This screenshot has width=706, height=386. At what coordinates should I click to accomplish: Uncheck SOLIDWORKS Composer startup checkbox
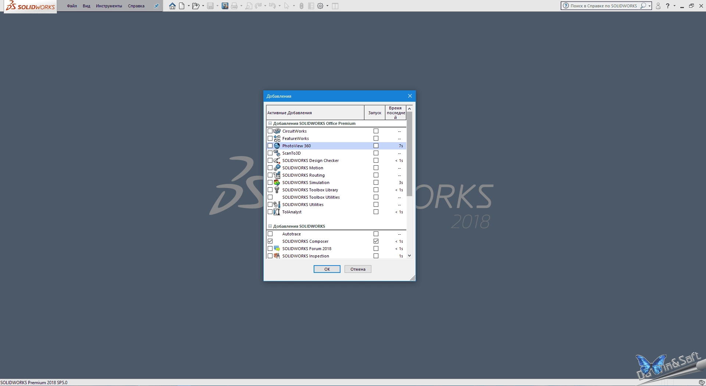click(x=376, y=241)
